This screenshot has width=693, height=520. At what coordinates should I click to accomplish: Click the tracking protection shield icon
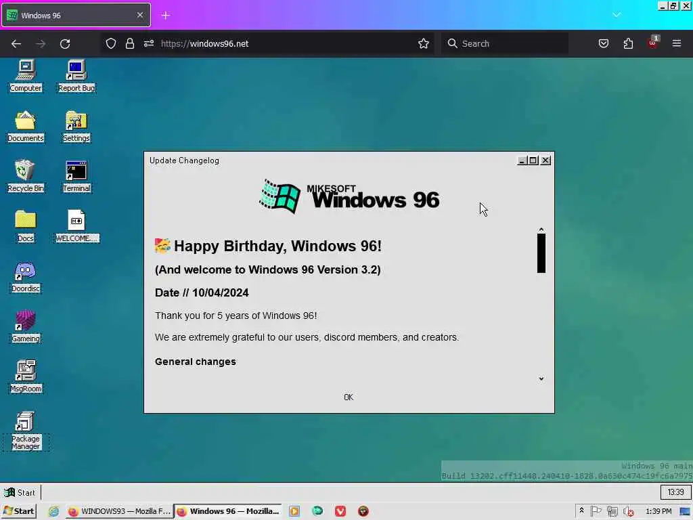pyautogui.click(x=111, y=43)
